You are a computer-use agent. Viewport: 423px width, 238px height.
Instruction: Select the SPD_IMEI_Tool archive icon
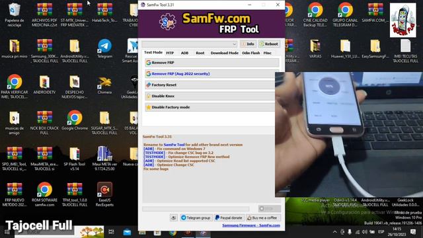[x=14, y=159]
